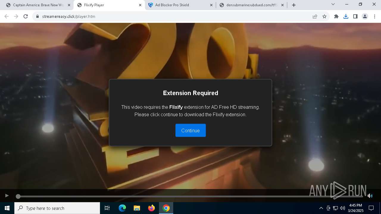Image resolution: width=381 pixels, height=214 pixels.
Task: Close the Ad Blocker Pro Shield tab
Action: tap(211, 5)
